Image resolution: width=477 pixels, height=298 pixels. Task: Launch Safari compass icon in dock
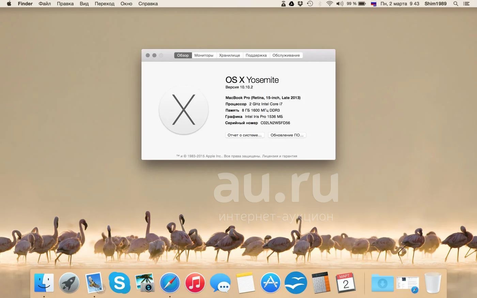[x=170, y=283]
